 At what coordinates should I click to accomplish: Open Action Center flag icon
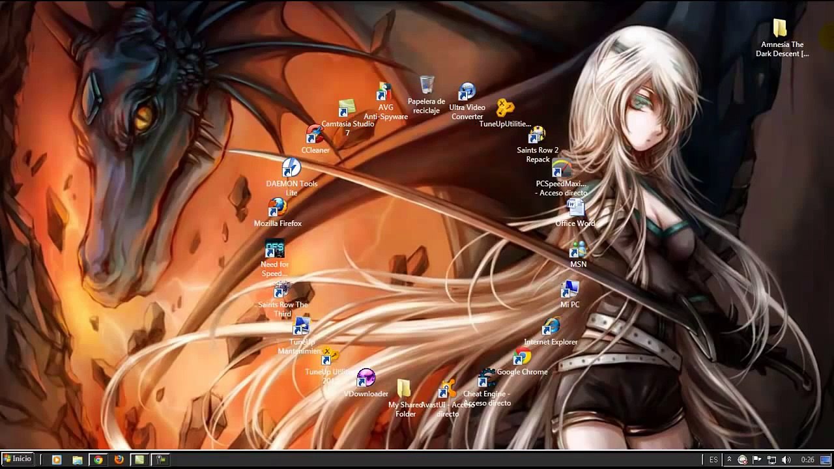tap(757, 460)
